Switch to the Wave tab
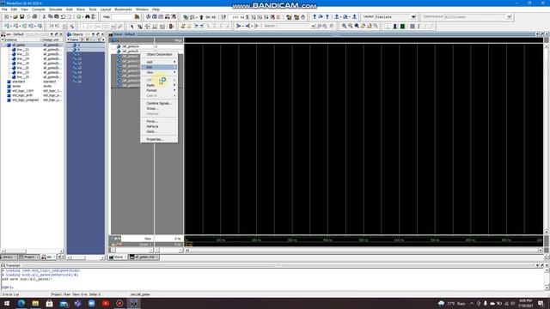 [118, 257]
